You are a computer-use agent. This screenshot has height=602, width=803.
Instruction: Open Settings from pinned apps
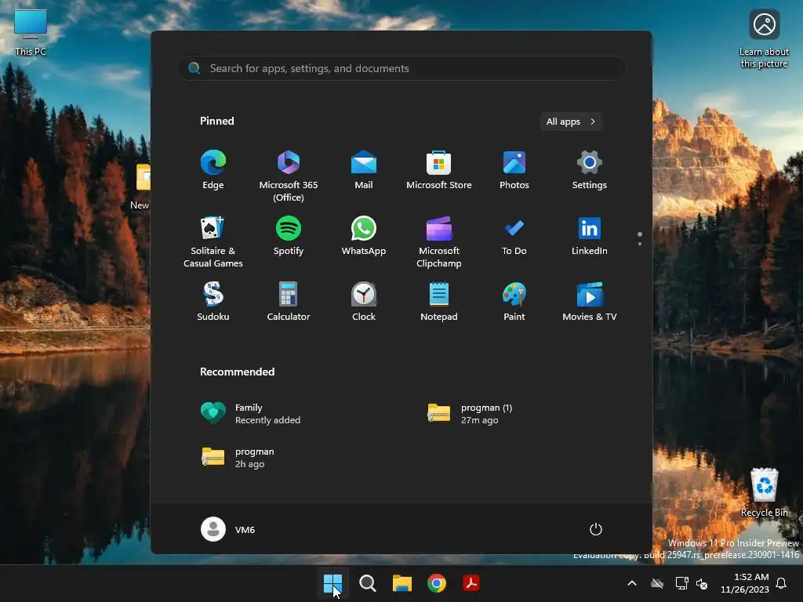click(x=590, y=170)
